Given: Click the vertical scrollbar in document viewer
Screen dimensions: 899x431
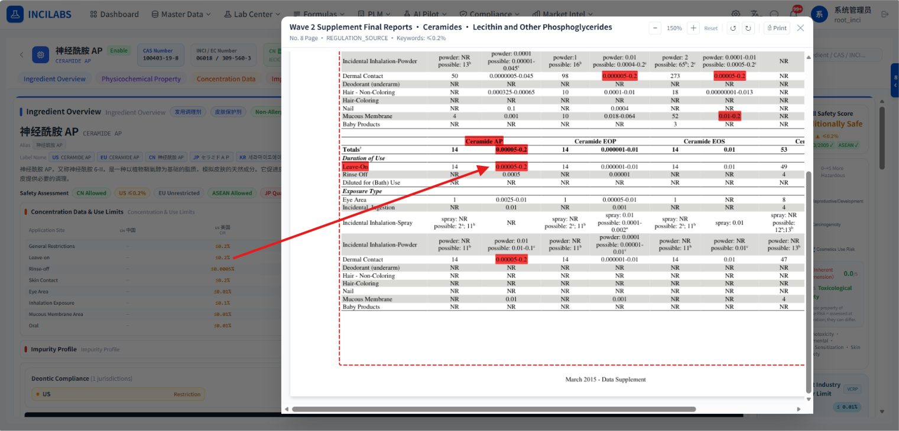Looking at the screenshot, I should [x=809, y=282].
